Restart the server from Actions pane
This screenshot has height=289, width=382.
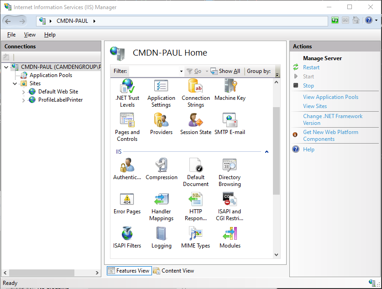click(311, 67)
